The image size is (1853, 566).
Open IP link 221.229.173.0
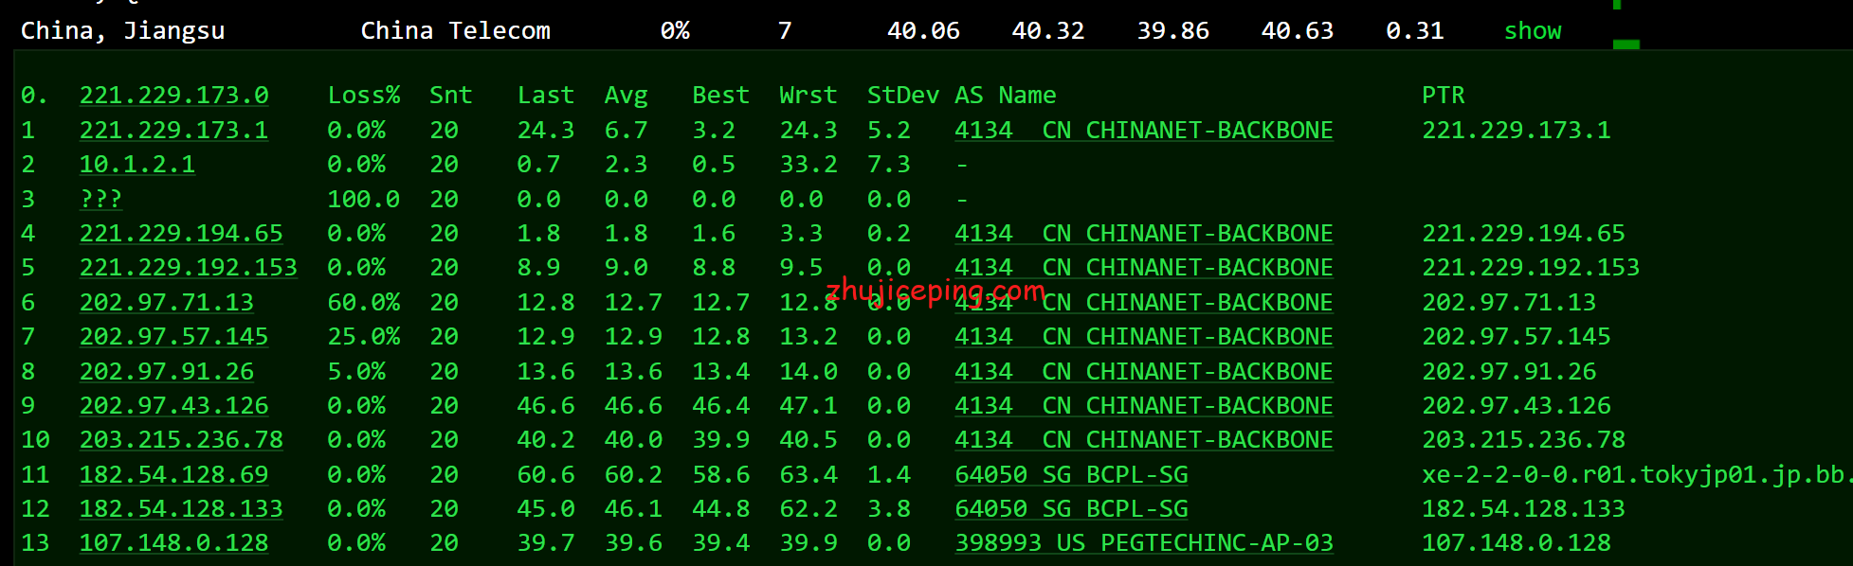pyautogui.click(x=173, y=96)
